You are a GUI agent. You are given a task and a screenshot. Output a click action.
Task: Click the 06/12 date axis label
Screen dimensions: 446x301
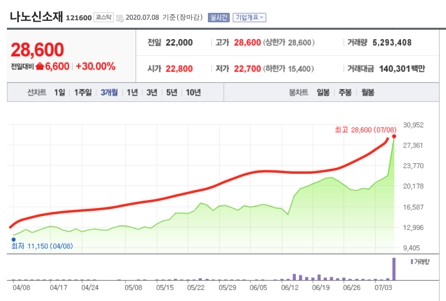[290, 288]
